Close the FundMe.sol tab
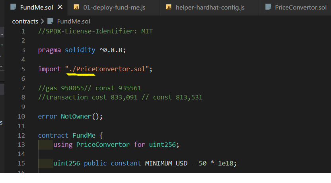Viewport: 331px width, 183px height. pos(60,7)
